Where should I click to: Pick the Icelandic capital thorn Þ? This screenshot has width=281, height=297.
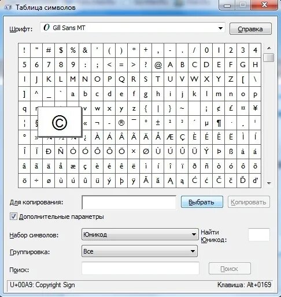[219, 152]
